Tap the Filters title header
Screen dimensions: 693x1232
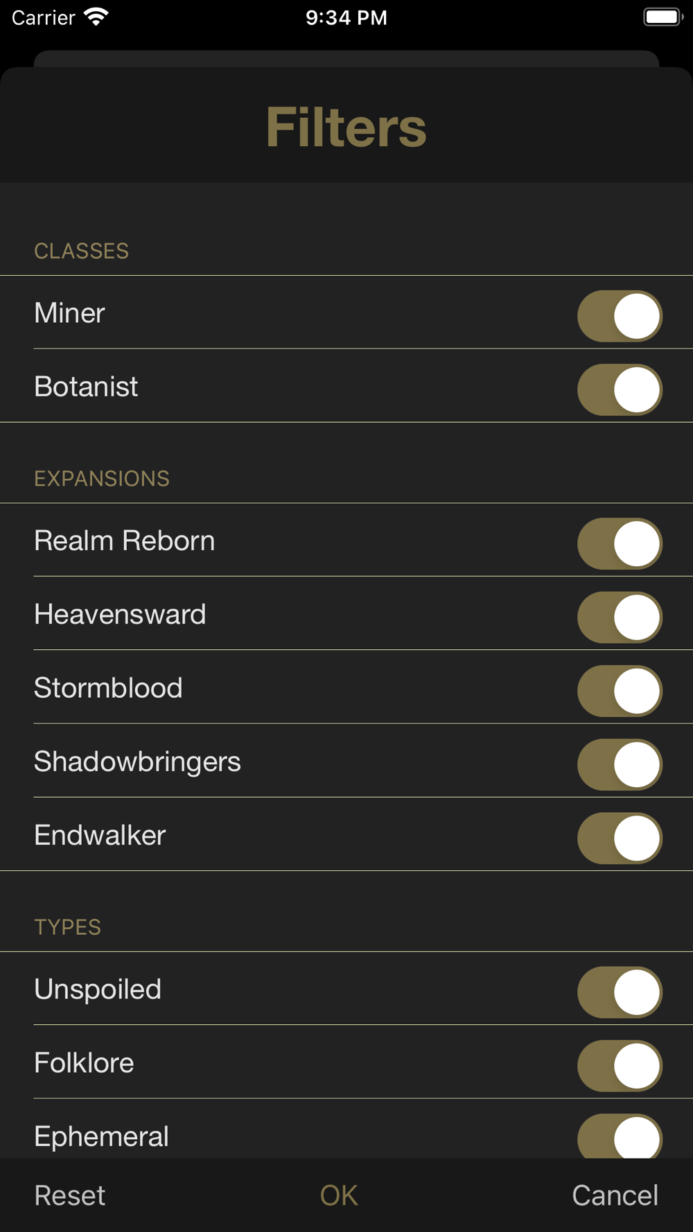[x=346, y=127]
